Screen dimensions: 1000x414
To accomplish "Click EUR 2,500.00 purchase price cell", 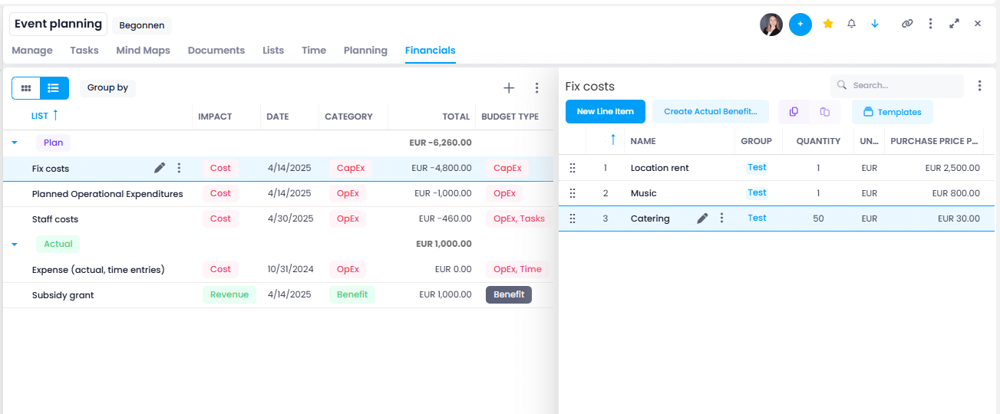I will [x=952, y=168].
